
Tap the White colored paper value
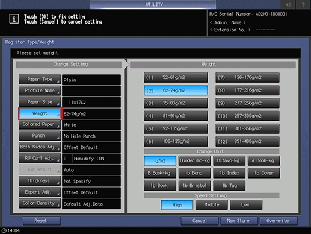(x=91, y=125)
